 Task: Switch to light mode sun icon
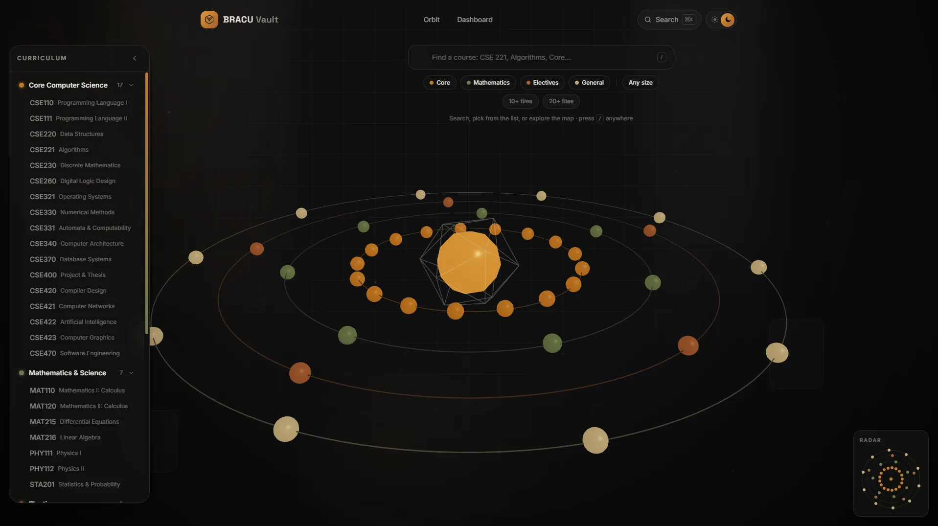click(x=714, y=20)
